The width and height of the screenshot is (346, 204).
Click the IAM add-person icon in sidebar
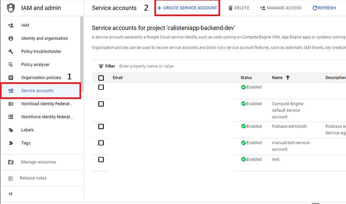tap(11, 25)
